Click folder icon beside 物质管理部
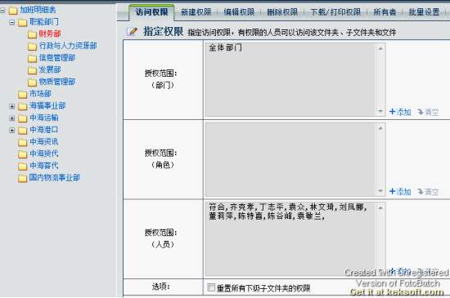Image resolution: width=450 pixels, height=298 pixels. pos(32,82)
